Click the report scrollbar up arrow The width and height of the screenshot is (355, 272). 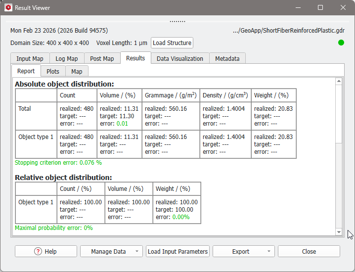(x=339, y=81)
